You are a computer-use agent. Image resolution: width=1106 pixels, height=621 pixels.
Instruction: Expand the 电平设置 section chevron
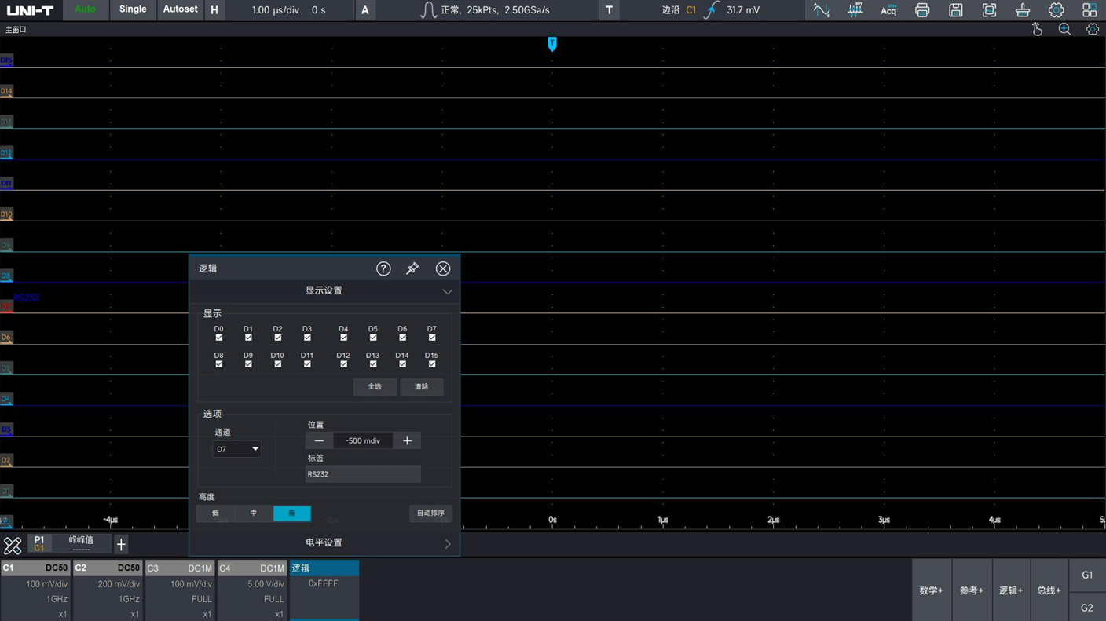click(447, 543)
